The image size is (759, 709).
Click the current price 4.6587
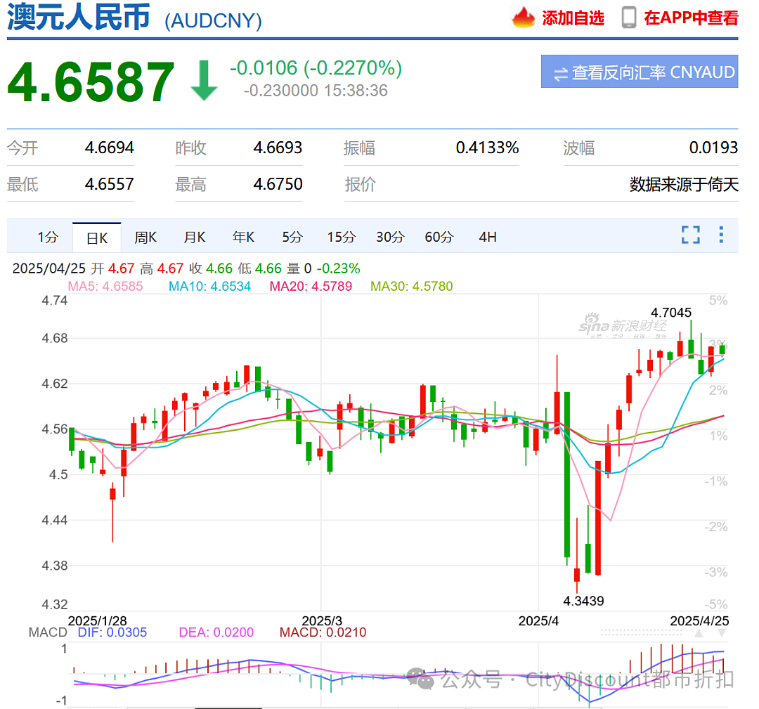point(91,82)
